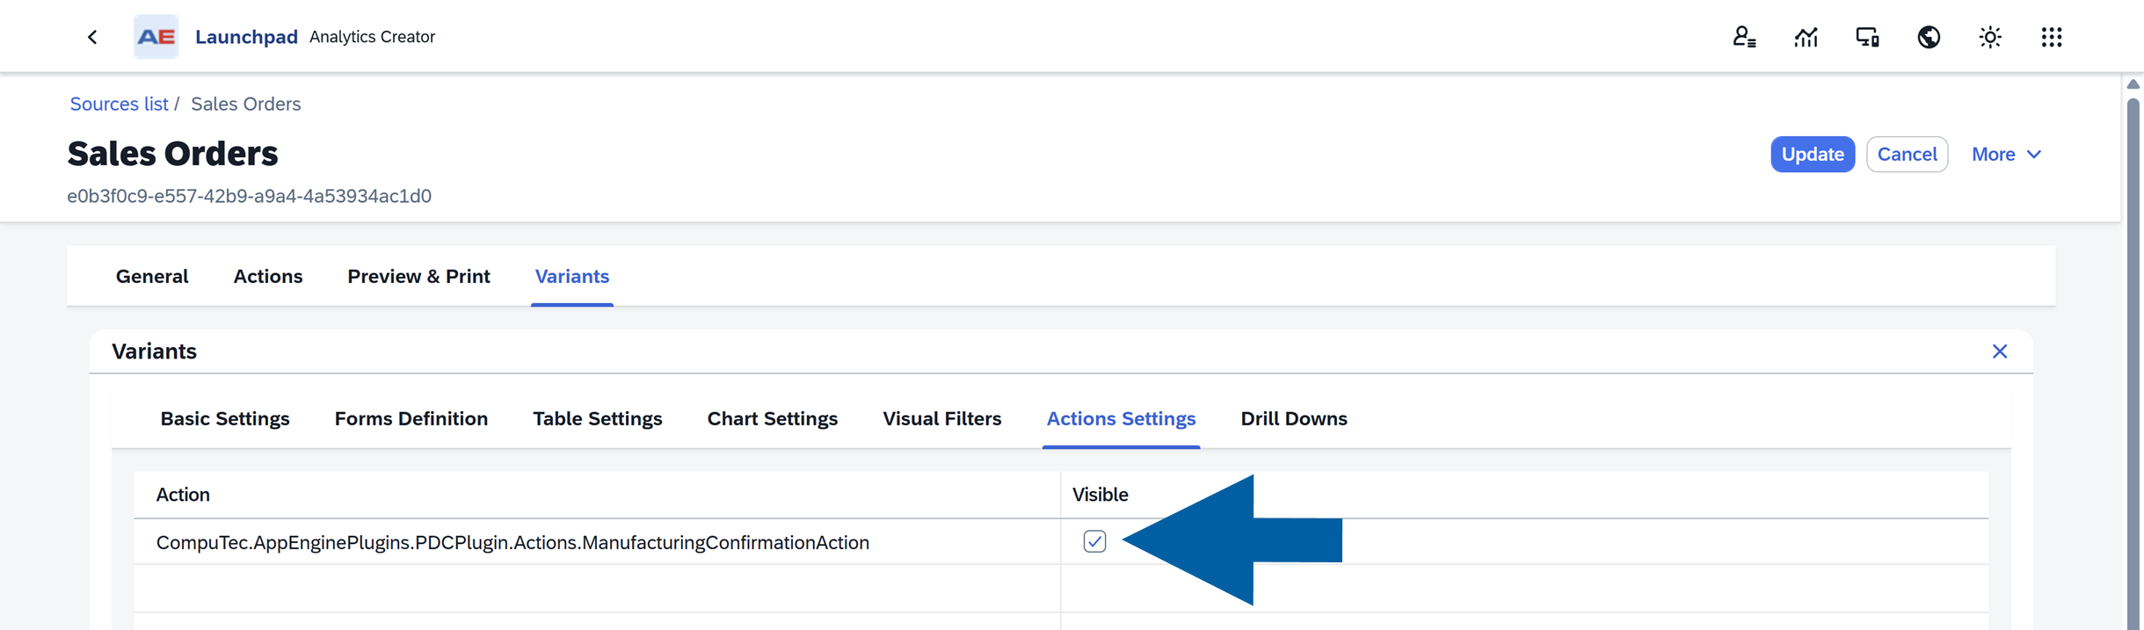Image resolution: width=2144 pixels, height=630 pixels.
Task: Switch to the Actions tab
Action: point(268,277)
